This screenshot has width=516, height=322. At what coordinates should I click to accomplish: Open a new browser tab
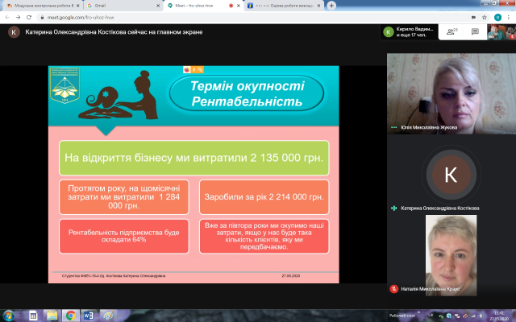(331, 5)
